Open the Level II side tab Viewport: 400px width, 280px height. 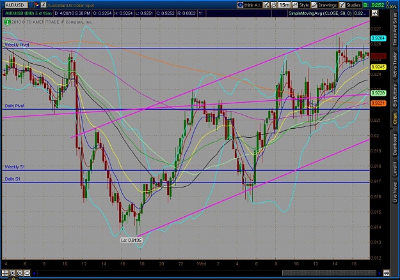(x=395, y=168)
